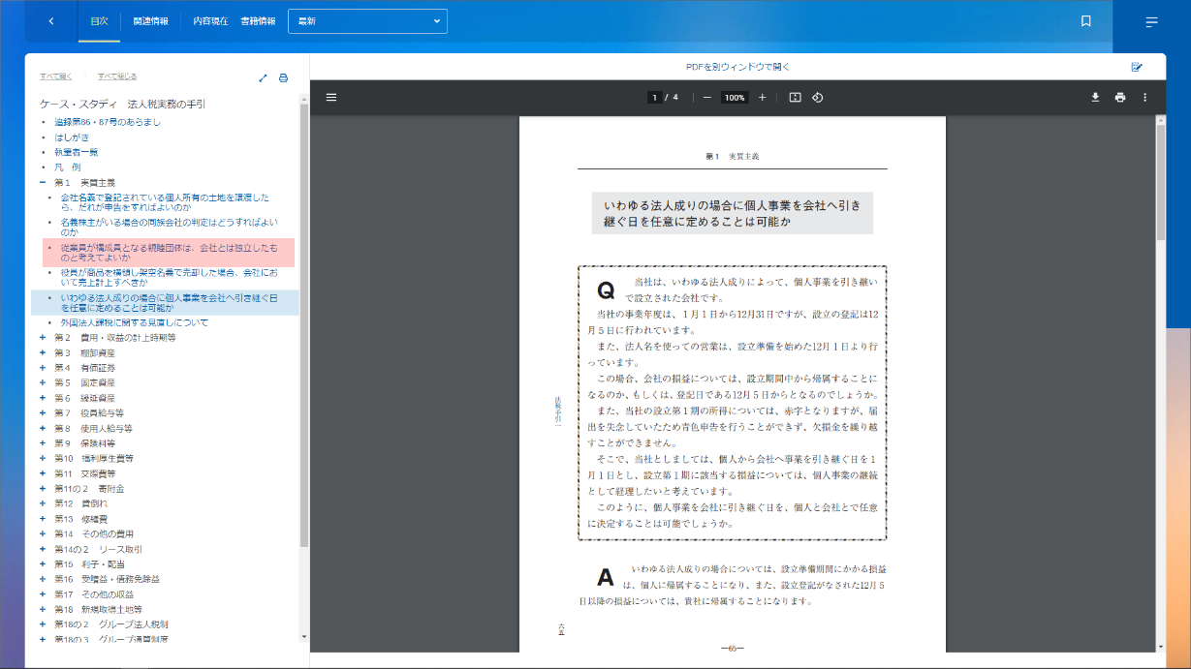This screenshot has height=669, width=1191.
Task: Expand 第18 新規取得土地等 section
Action: [43, 609]
